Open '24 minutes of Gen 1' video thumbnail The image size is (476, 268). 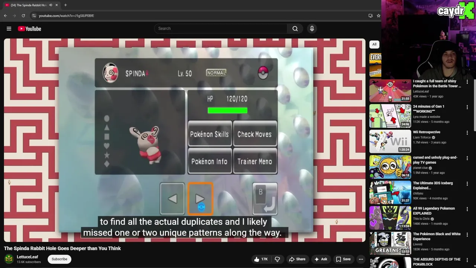tap(390, 116)
